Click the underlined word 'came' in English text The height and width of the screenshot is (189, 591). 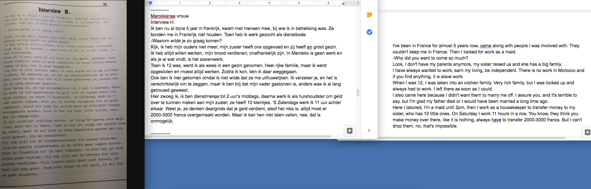tap(486, 46)
